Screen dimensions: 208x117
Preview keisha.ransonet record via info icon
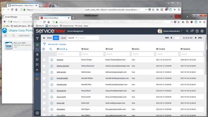coord(52,66)
